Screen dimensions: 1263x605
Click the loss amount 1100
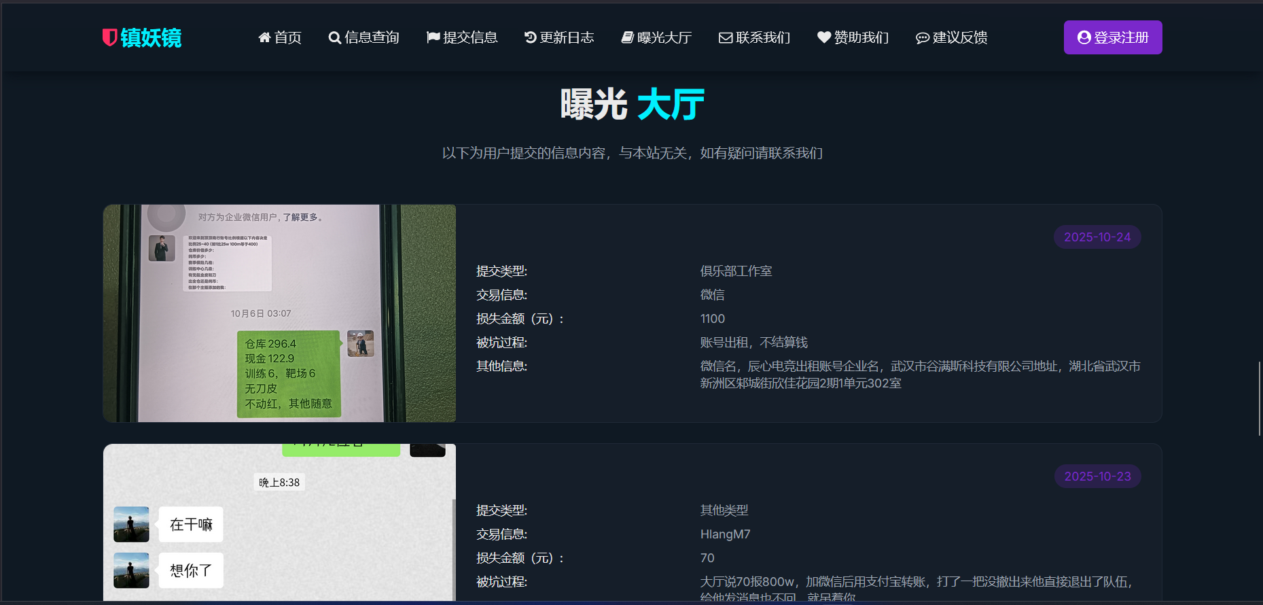point(713,319)
